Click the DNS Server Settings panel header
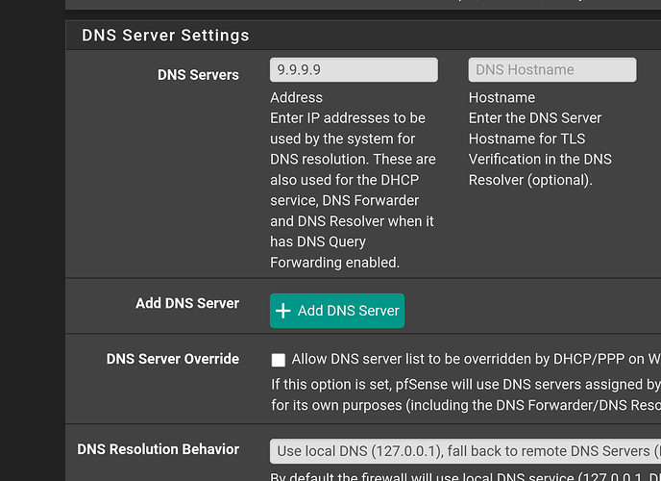Screen dimensions: 661x481 [165, 36]
